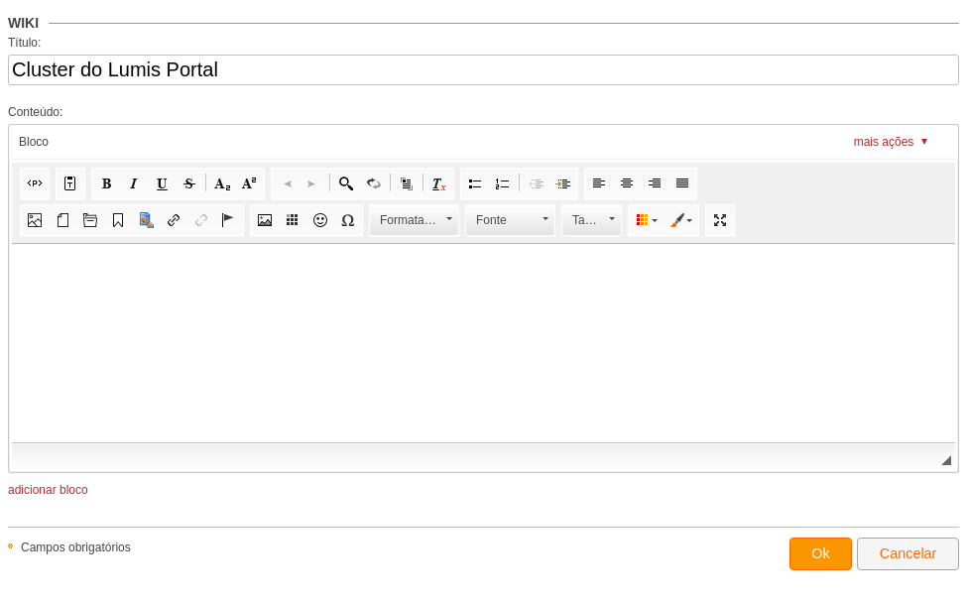Click the select all icon
967x603 pixels.
pyautogui.click(x=407, y=183)
